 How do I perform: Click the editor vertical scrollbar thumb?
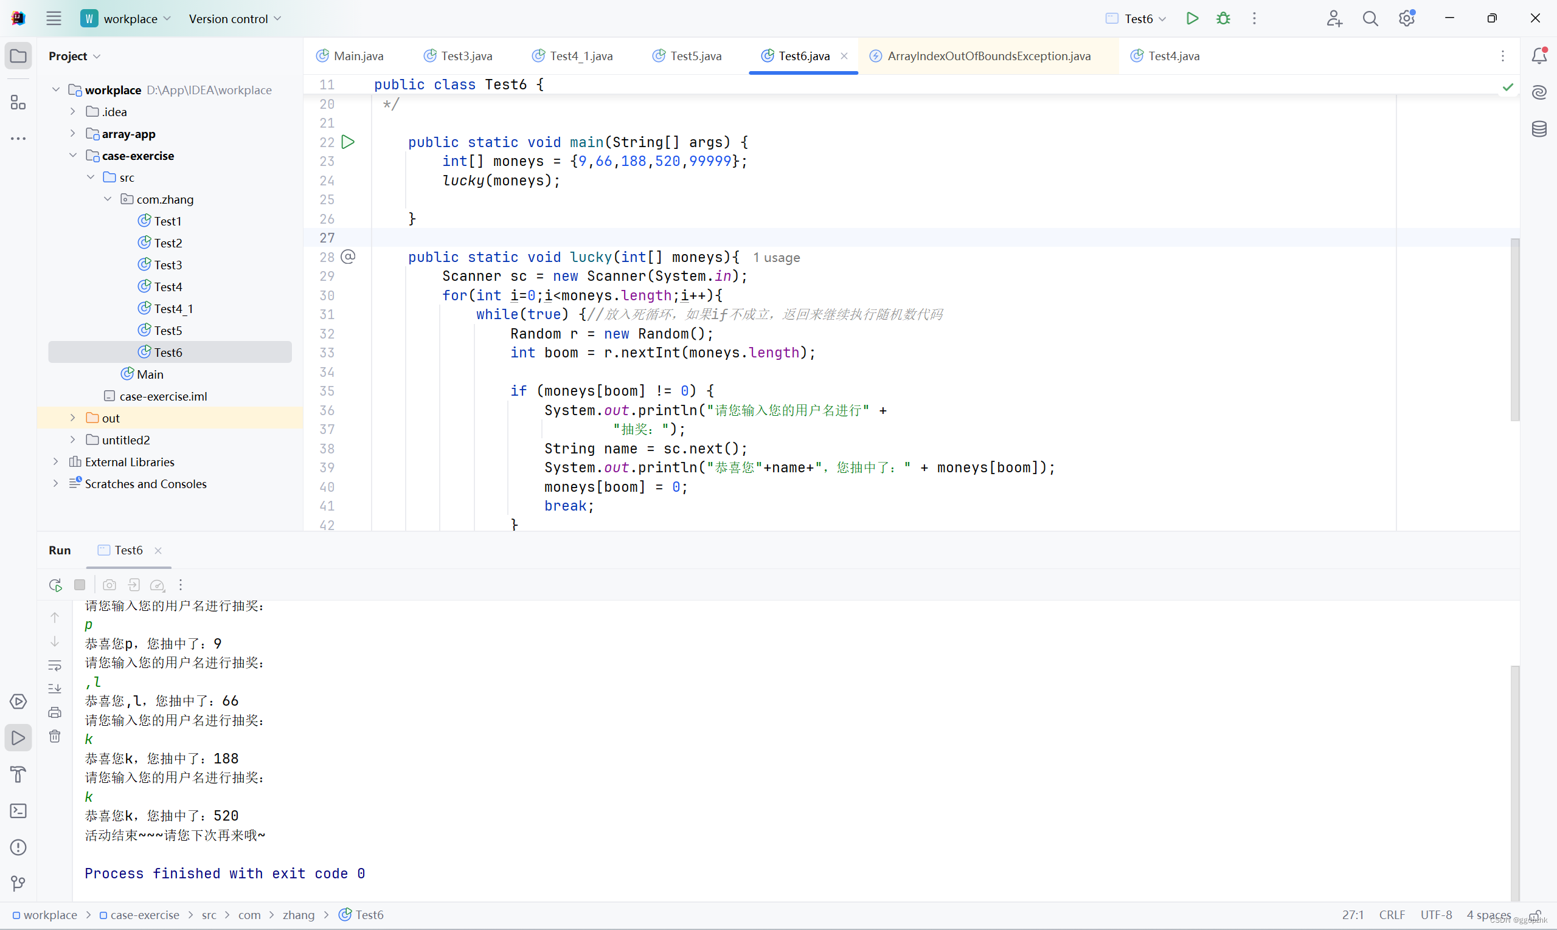click(x=1514, y=329)
